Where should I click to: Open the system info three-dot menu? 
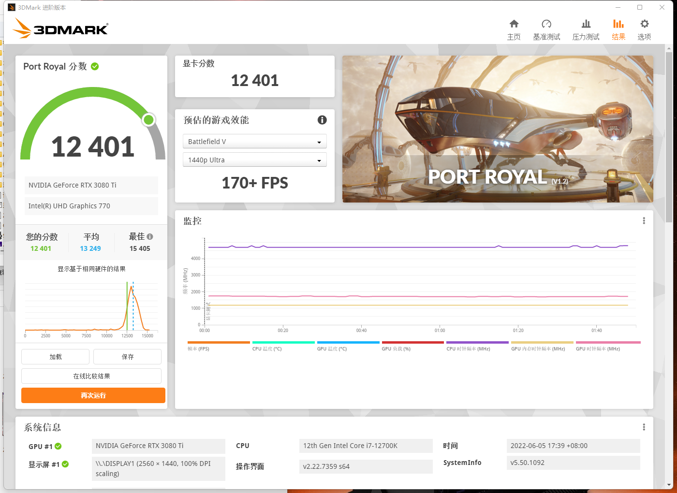pyautogui.click(x=644, y=427)
